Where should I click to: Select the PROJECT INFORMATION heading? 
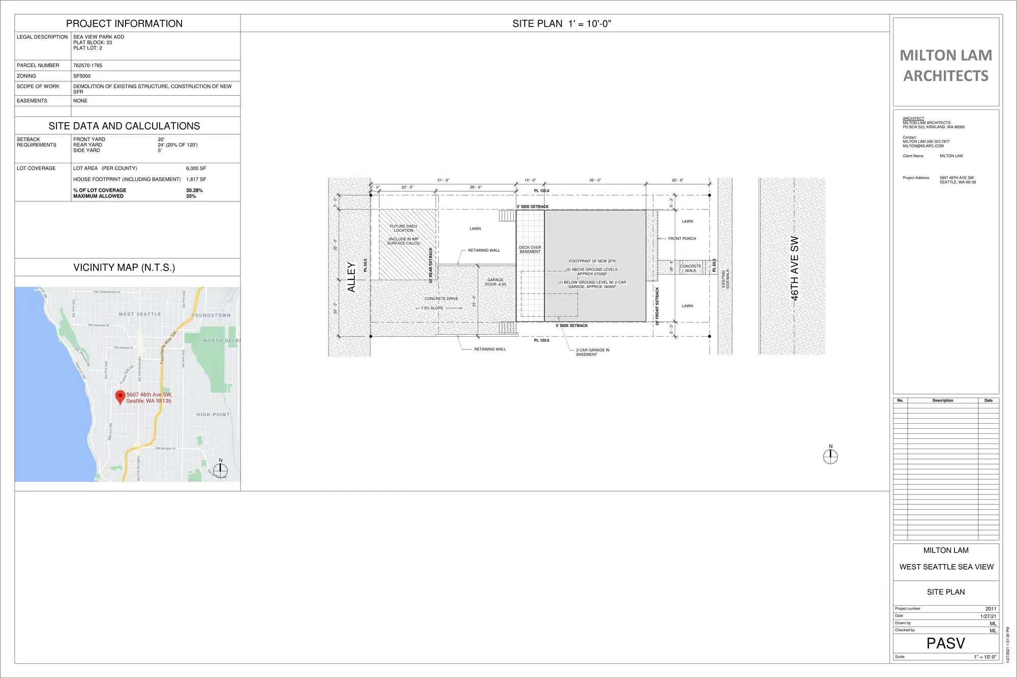(124, 23)
